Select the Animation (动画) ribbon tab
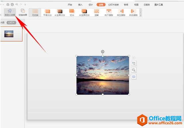The height and width of the screenshot is (128, 184). 101,5
